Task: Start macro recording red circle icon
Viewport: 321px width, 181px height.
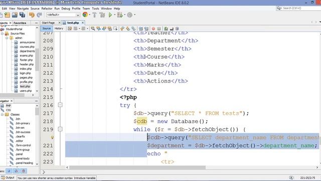Action: pos(153,29)
